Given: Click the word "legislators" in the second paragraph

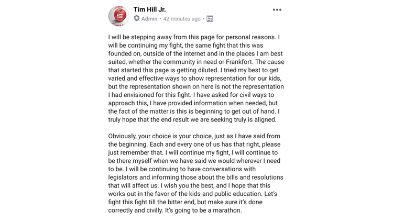Looking at the screenshot, I should (x=123, y=178).
